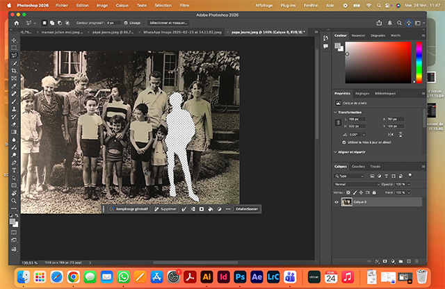Choose Intersect with selection mode icon
This screenshot has height=289, width=445.
pos(67,23)
